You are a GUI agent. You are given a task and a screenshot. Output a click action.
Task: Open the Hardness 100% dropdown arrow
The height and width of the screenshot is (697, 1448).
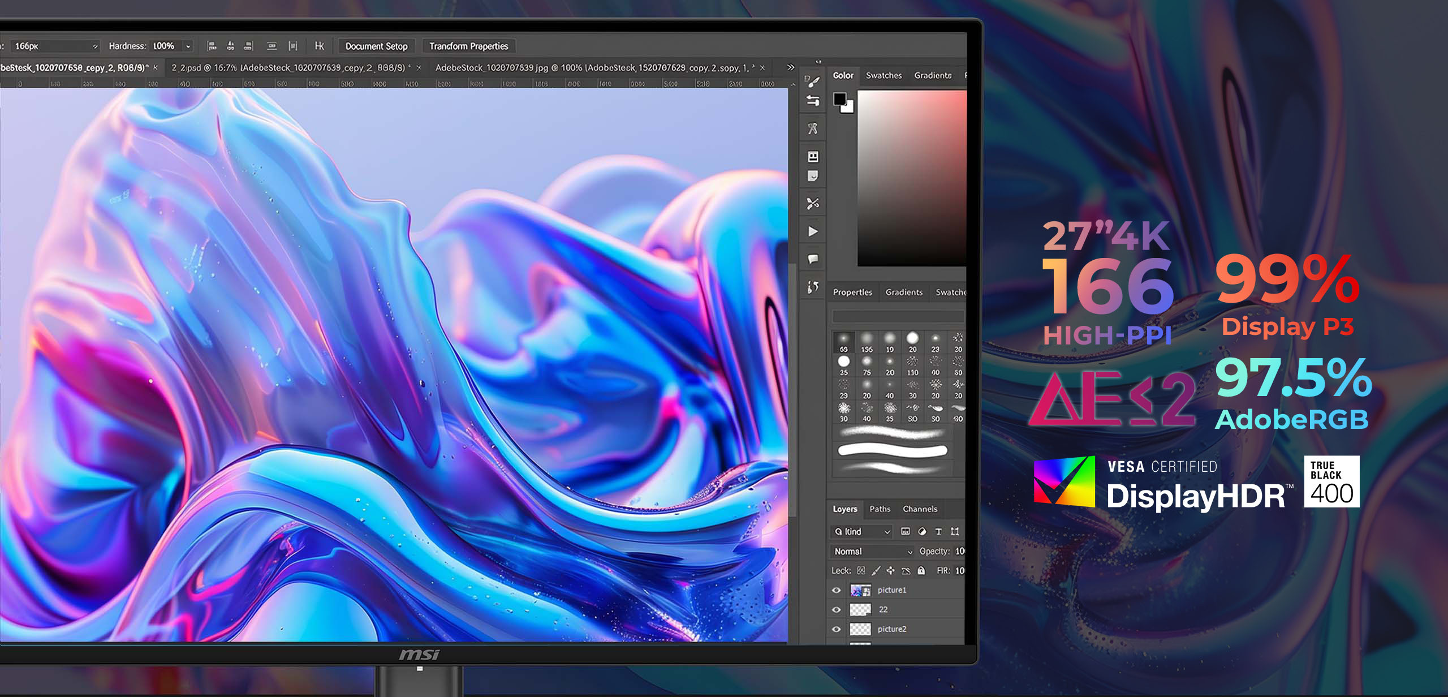[x=188, y=46]
